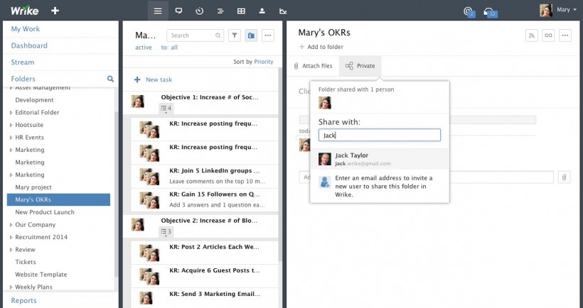Click New task button

(153, 79)
